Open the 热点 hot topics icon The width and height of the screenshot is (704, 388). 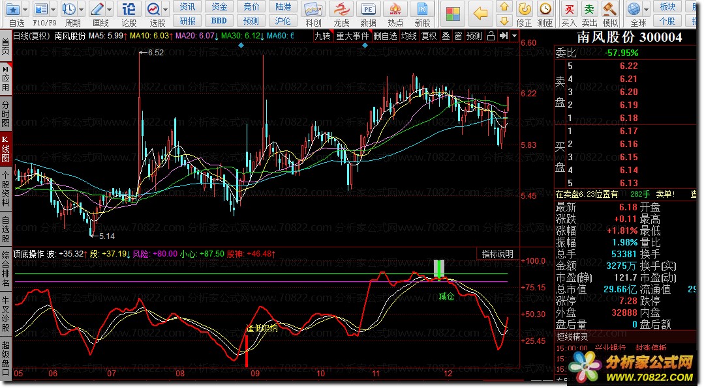(395, 9)
